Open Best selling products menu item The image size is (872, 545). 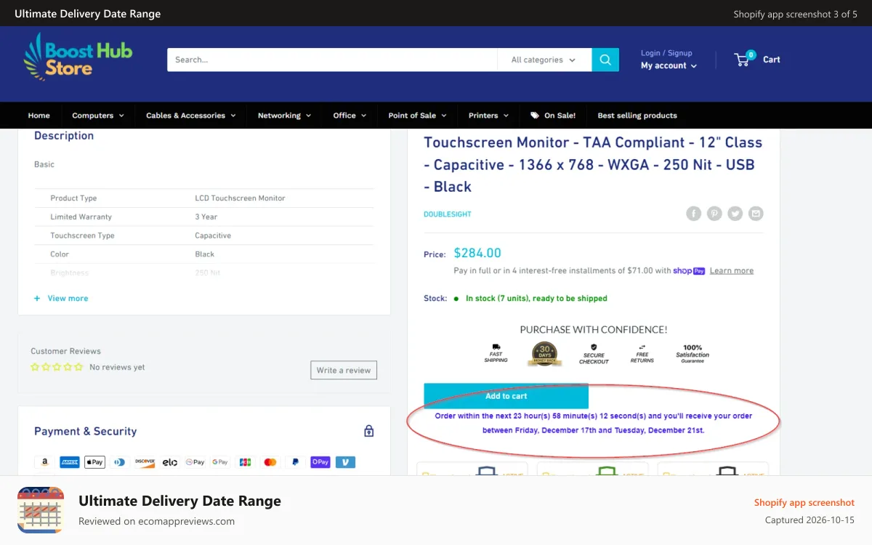click(x=637, y=116)
